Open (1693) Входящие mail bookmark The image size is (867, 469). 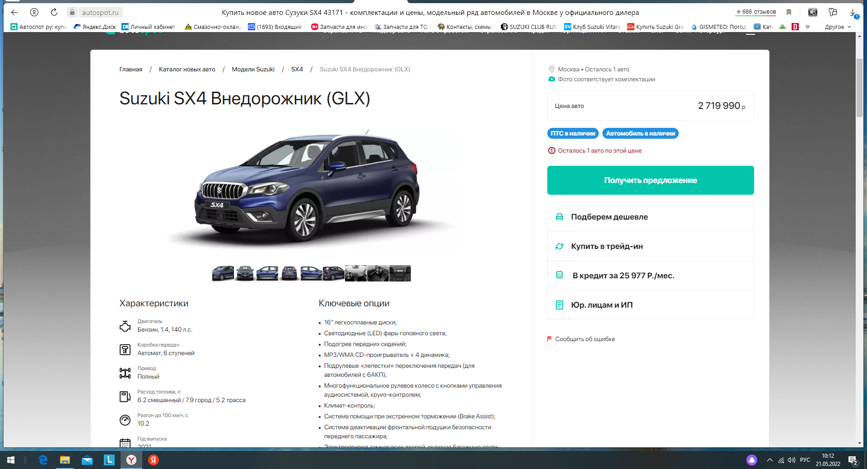coord(276,27)
